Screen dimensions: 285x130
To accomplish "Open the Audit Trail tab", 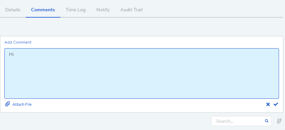I will tap(131, 10).
